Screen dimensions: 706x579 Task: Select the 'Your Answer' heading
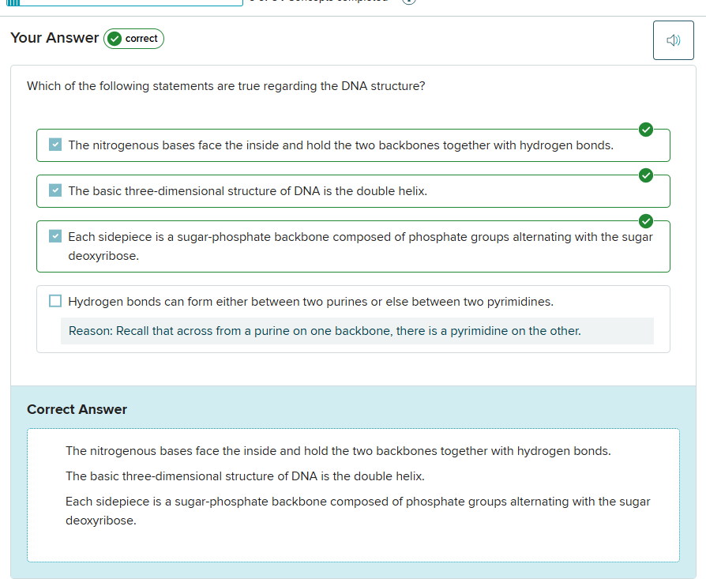point(54,38)
